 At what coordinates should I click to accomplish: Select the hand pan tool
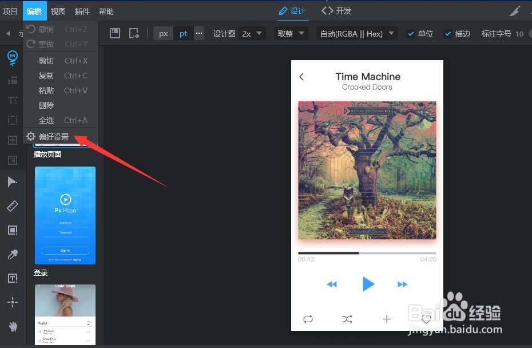pyautogui.click(x=13, y=326)
